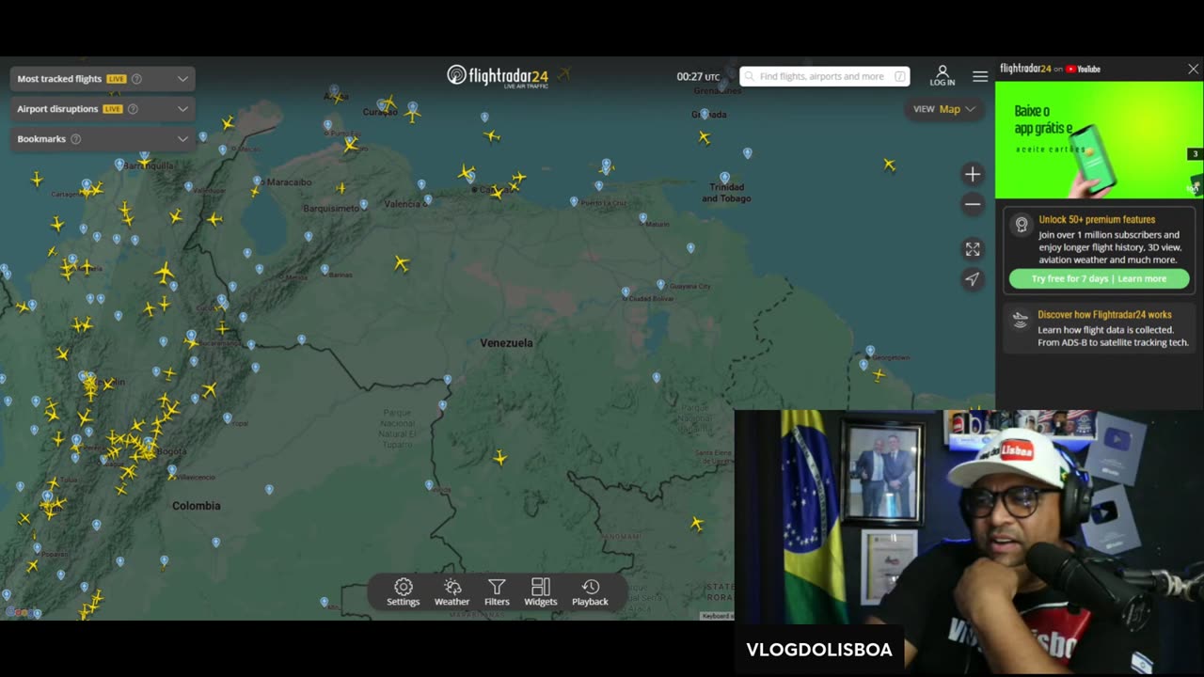Screen dimensions: 1204x677
Task: Open the Weather layer options
Action: coord(451,592)
